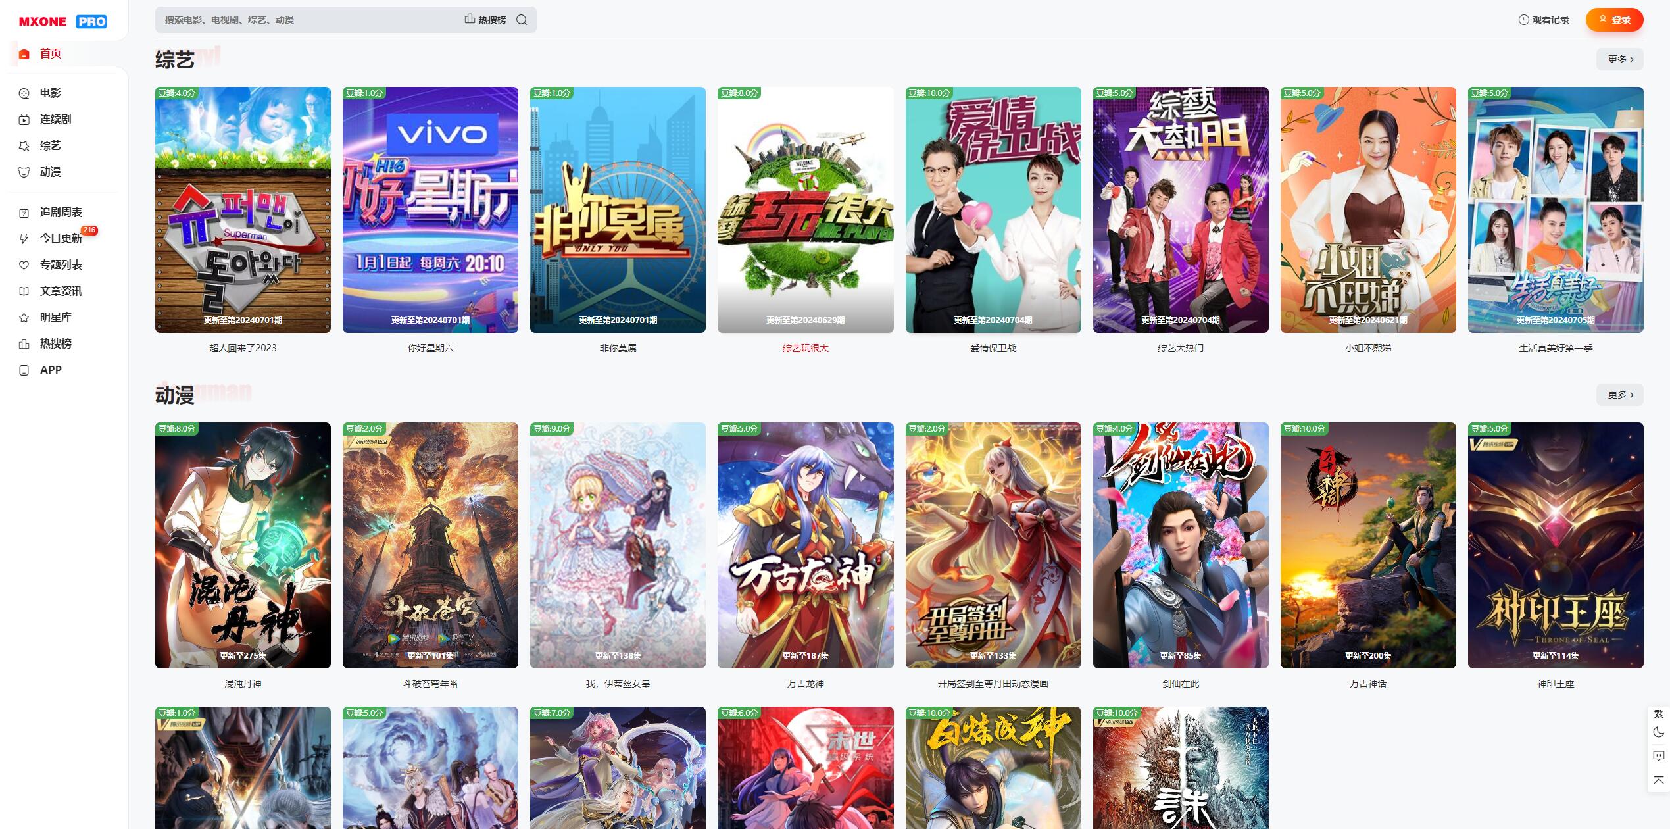Open the 超人回来了2023 poster

pyautogui.click(x=243, y=210)
